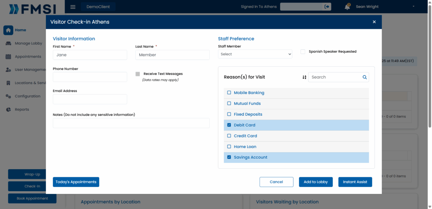Click the hamburger menu icon in header
The width and height of the screenshot is (432, 209).
(73, 7)
